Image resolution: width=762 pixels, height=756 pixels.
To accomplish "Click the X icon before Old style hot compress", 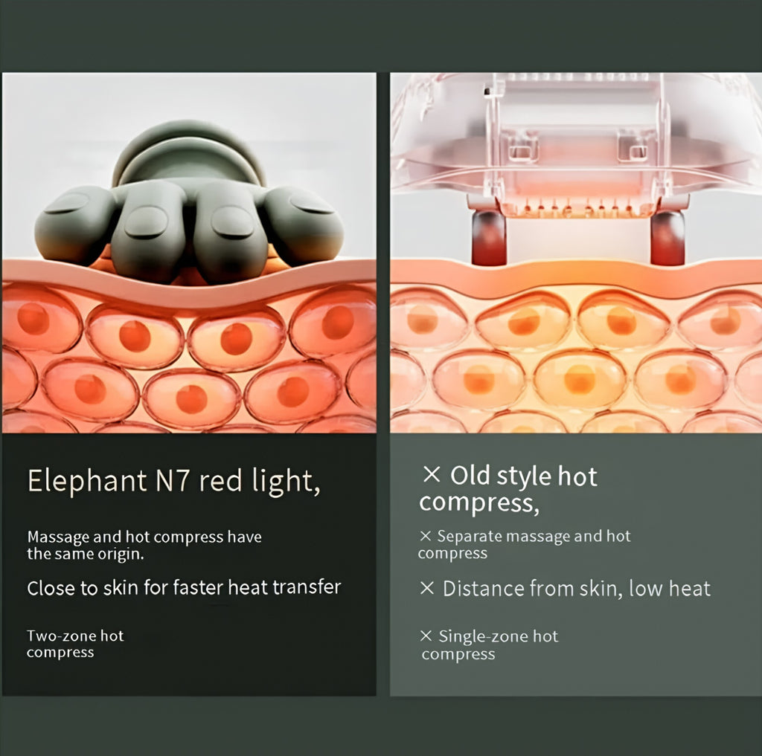I will click(431, 474).
